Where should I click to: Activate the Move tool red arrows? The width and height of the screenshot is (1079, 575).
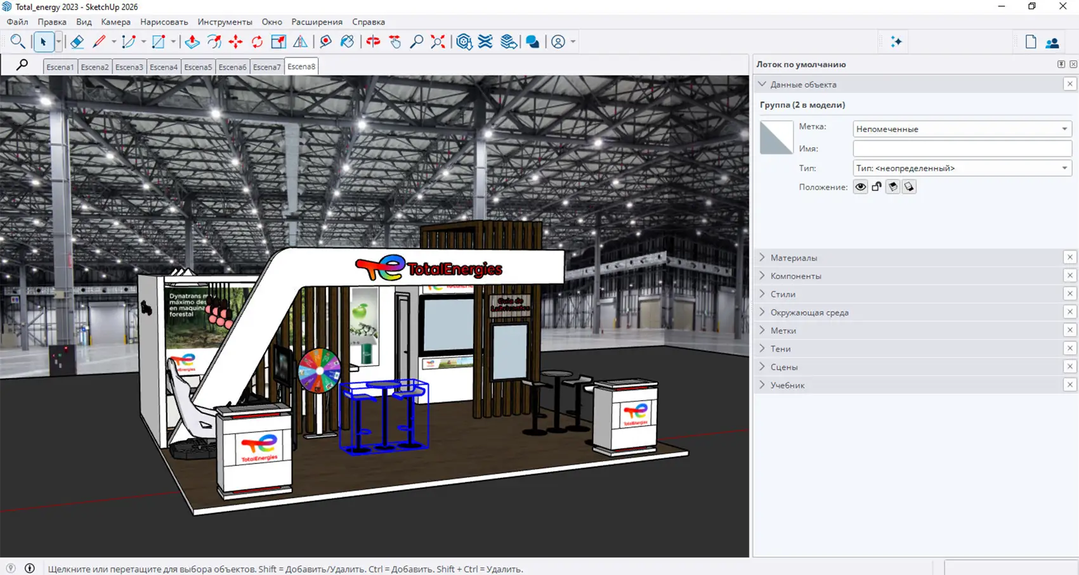(x=235, y=42)
